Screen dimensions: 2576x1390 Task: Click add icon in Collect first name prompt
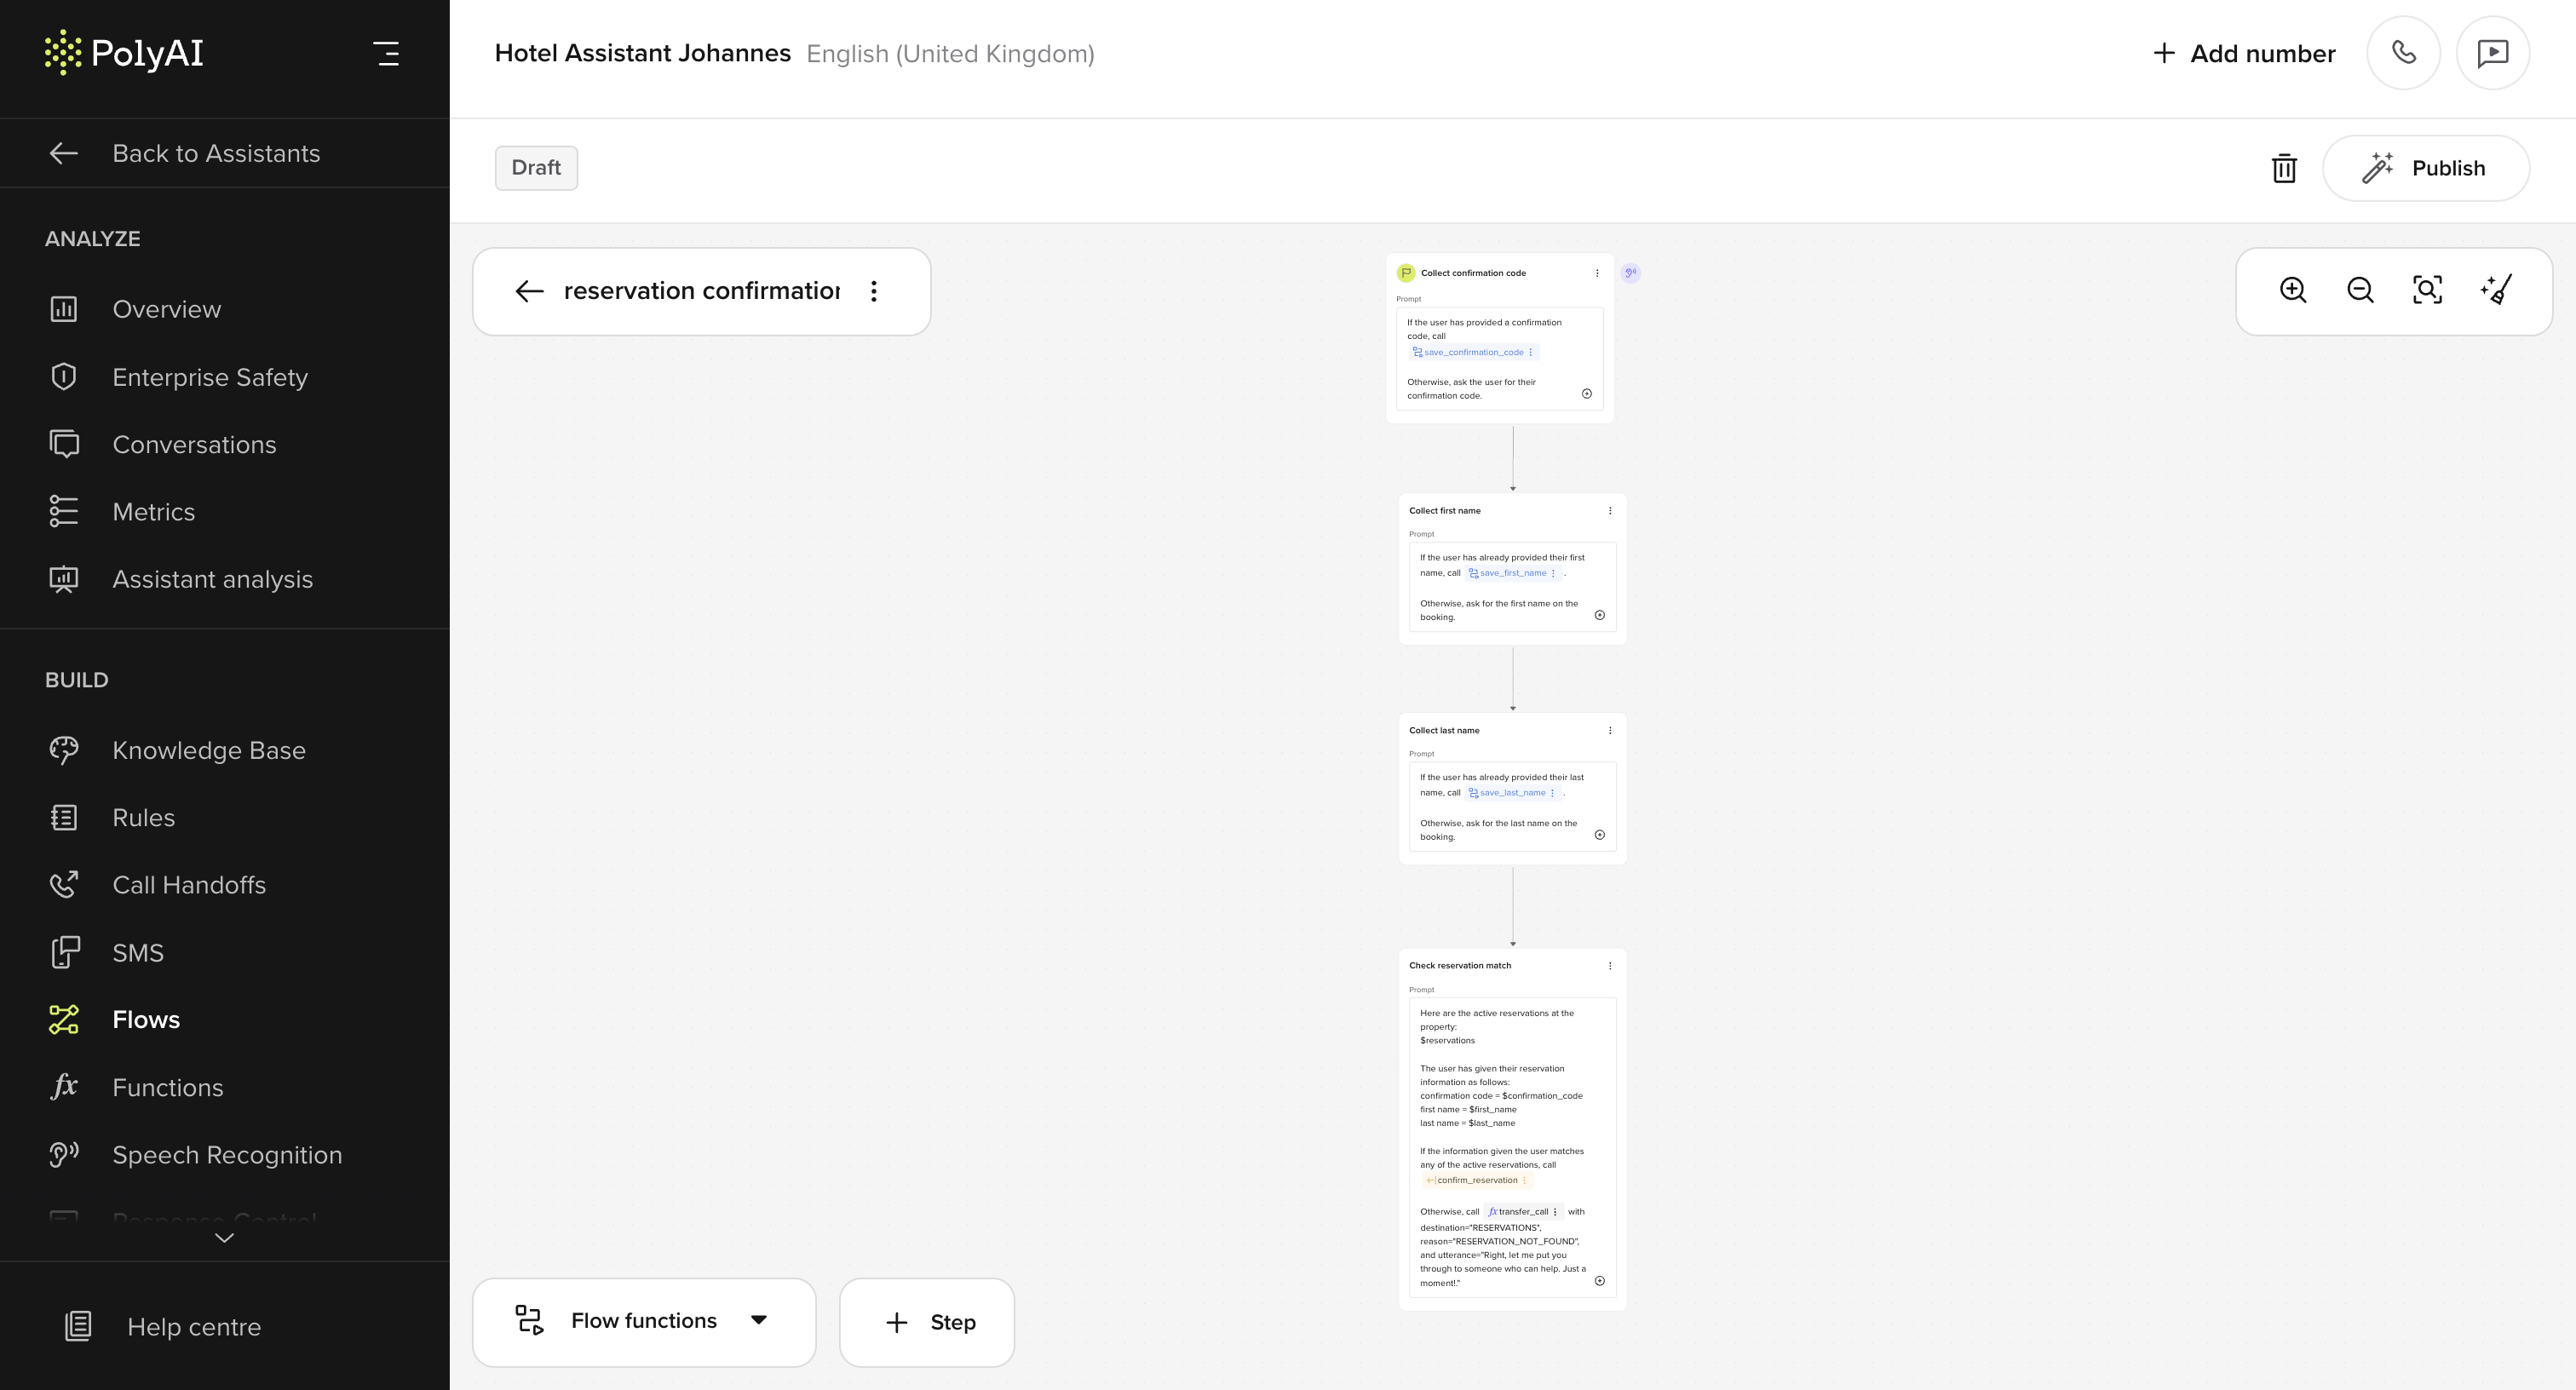[1600, 615]
